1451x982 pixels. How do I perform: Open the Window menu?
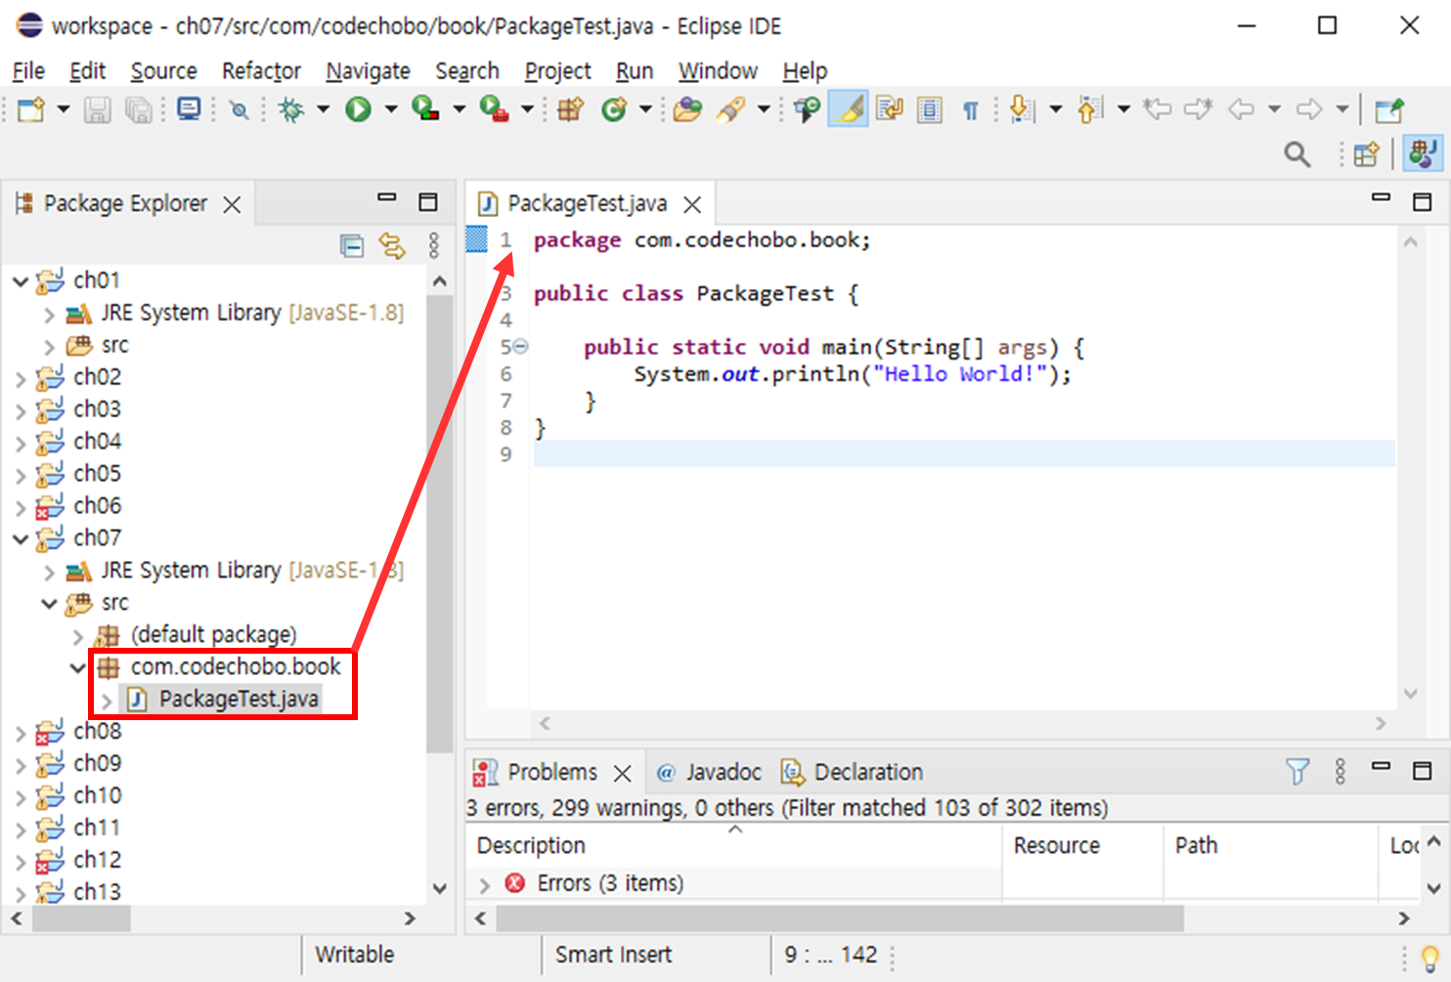[x=718, y=70]
